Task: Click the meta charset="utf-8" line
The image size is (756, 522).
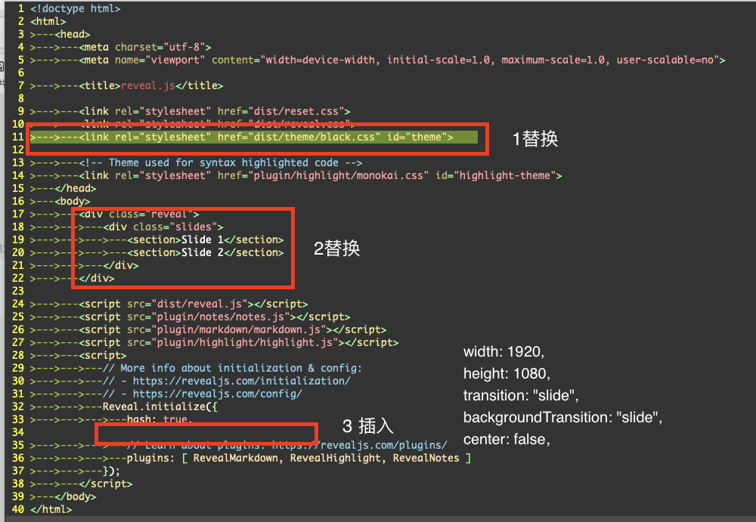Action: (x=145, y=48)
